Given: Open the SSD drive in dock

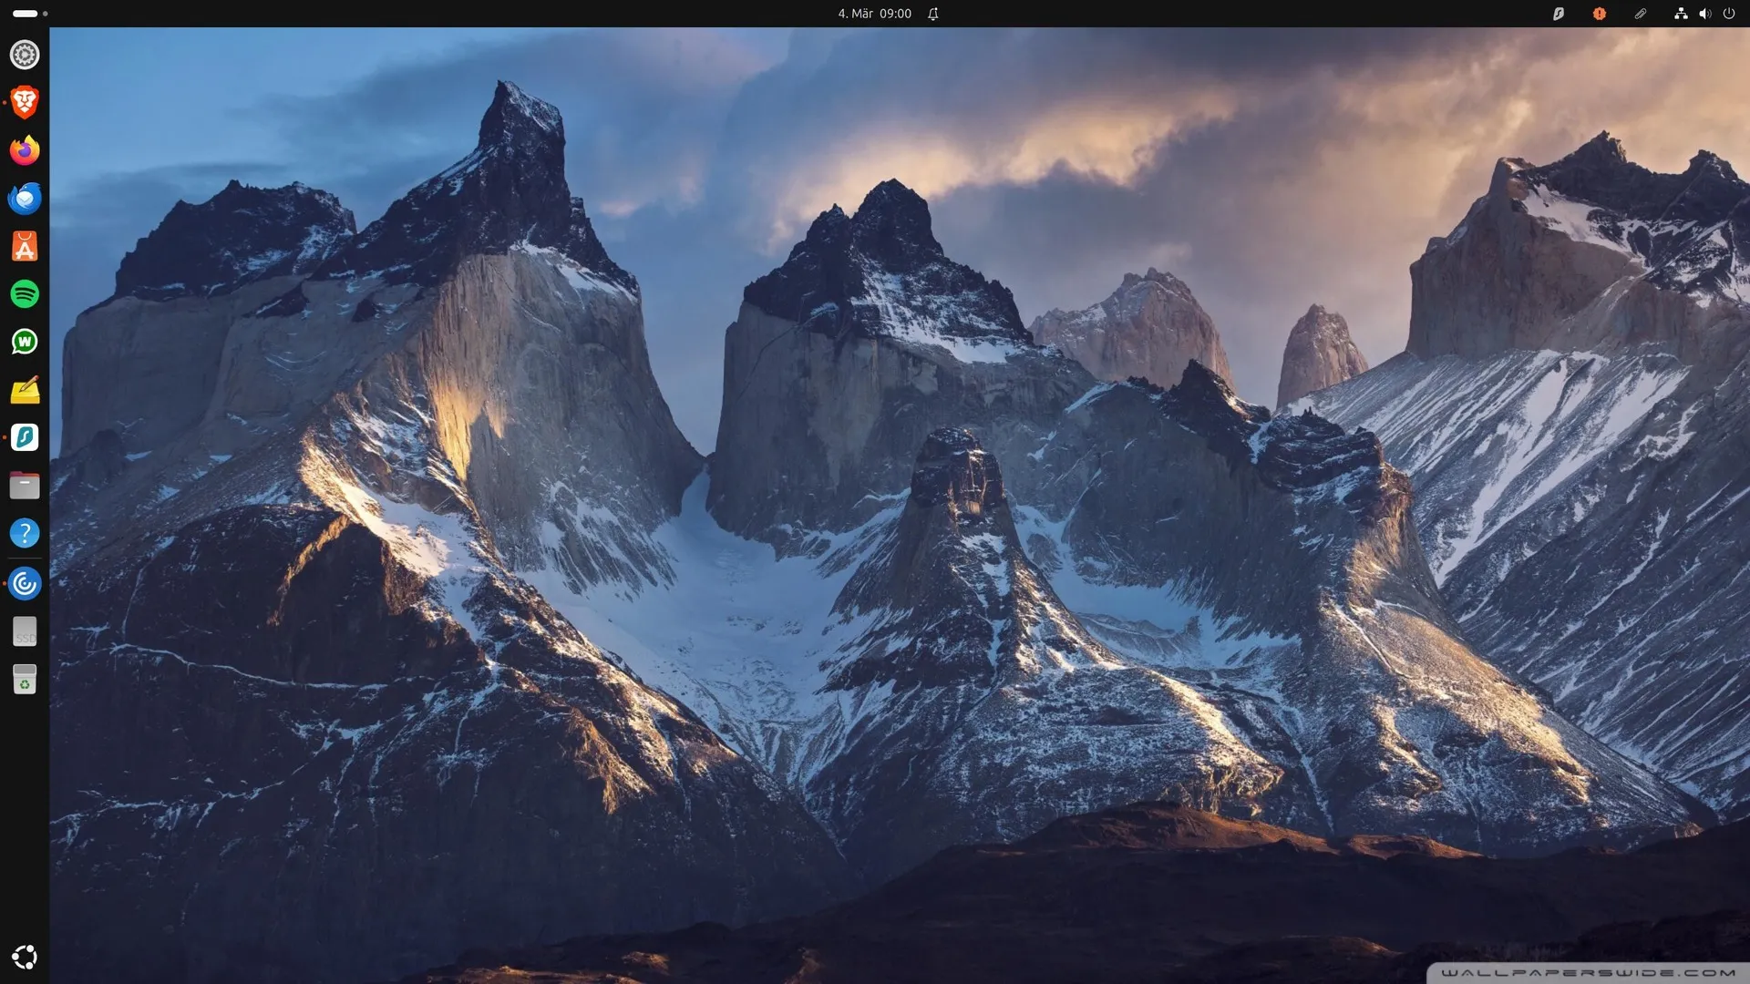Looking at the screenshot, I should click(25, 631).
